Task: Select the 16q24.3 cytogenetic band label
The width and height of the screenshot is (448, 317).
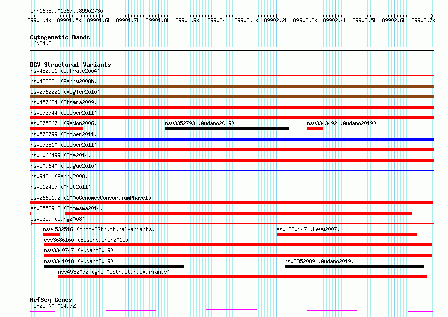Action: 41,43
